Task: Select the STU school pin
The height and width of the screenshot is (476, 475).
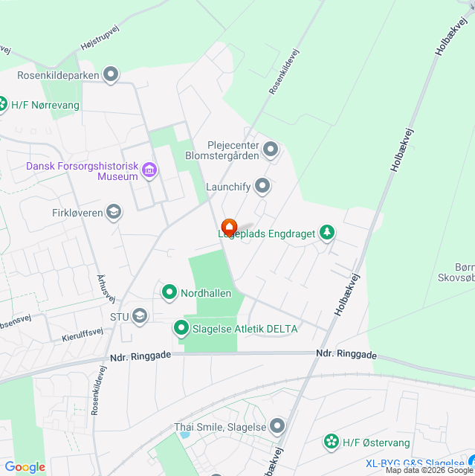Action: click(140, 316)
